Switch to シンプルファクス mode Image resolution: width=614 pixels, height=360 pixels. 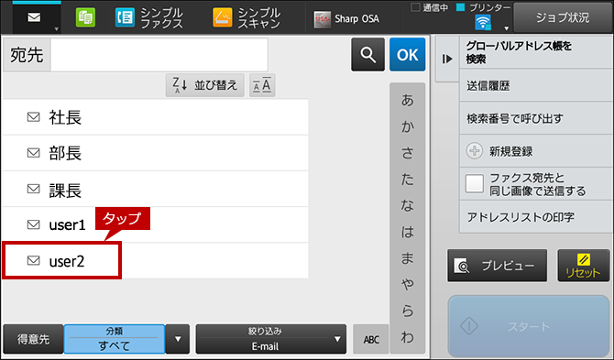(x=149, y=18)
